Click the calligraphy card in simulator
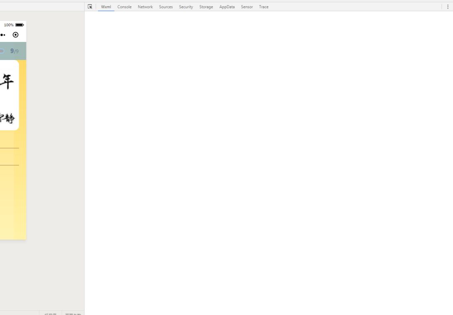Viewport: 453px width, 315px height. click(9, 95)
